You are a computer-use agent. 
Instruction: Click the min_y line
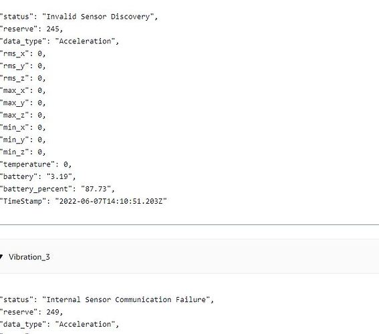click(x=23, y=140)
